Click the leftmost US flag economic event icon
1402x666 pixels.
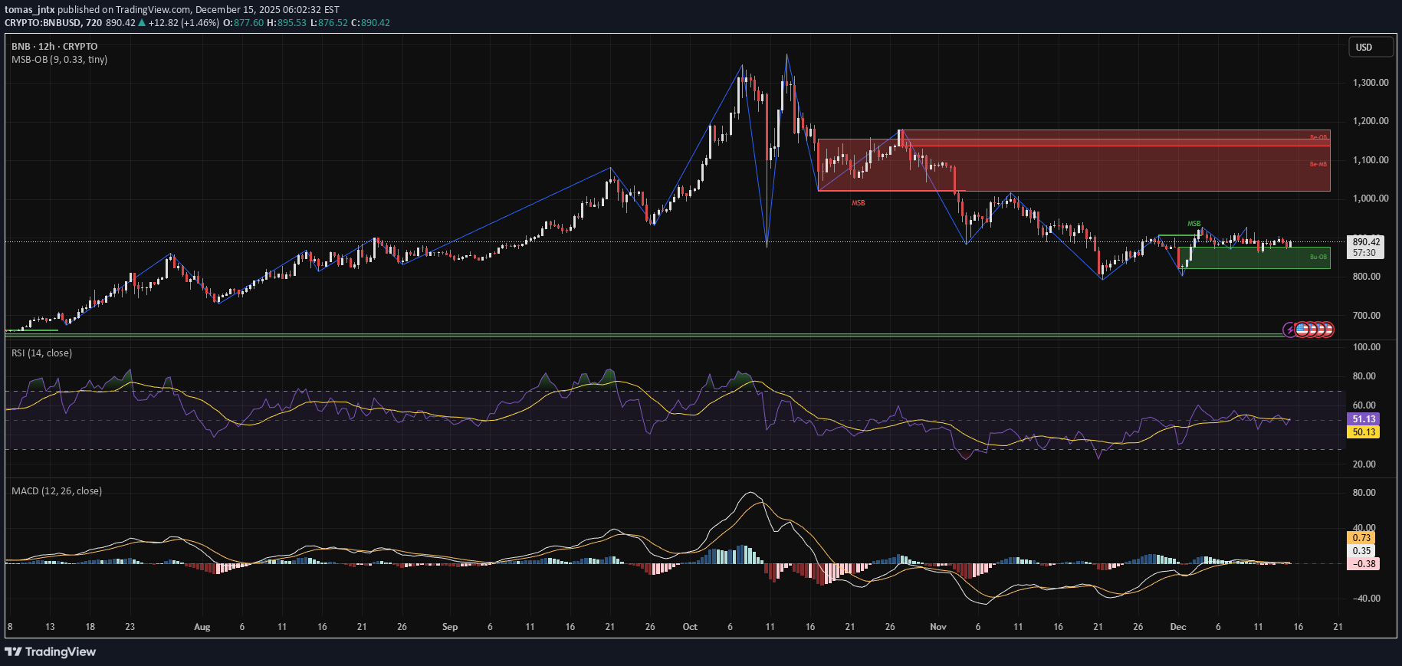point(1302,330)
